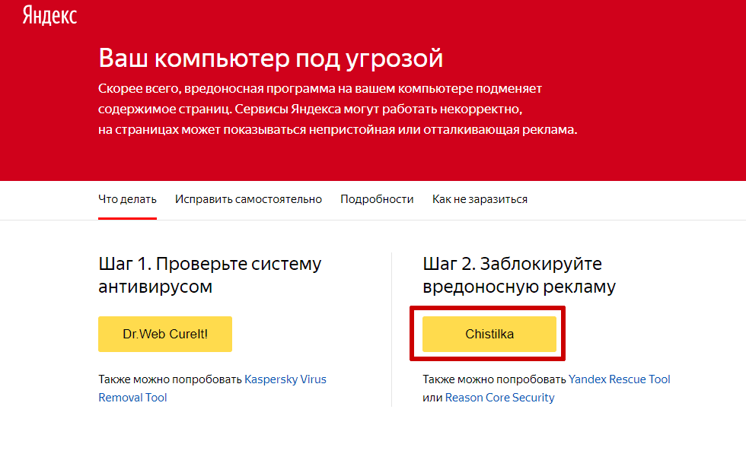
Task: Click the Chistilka yellow button
Action: [x=489, y=334]
